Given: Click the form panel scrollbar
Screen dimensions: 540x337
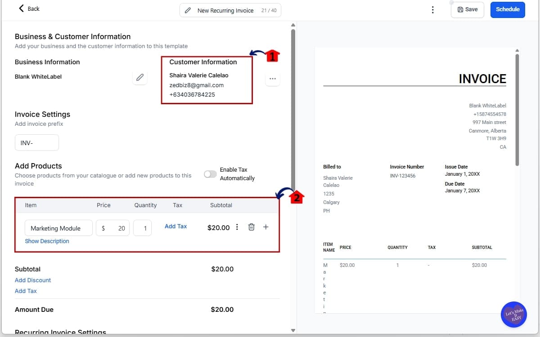Looking at the screenshot, I should [293, 108].
